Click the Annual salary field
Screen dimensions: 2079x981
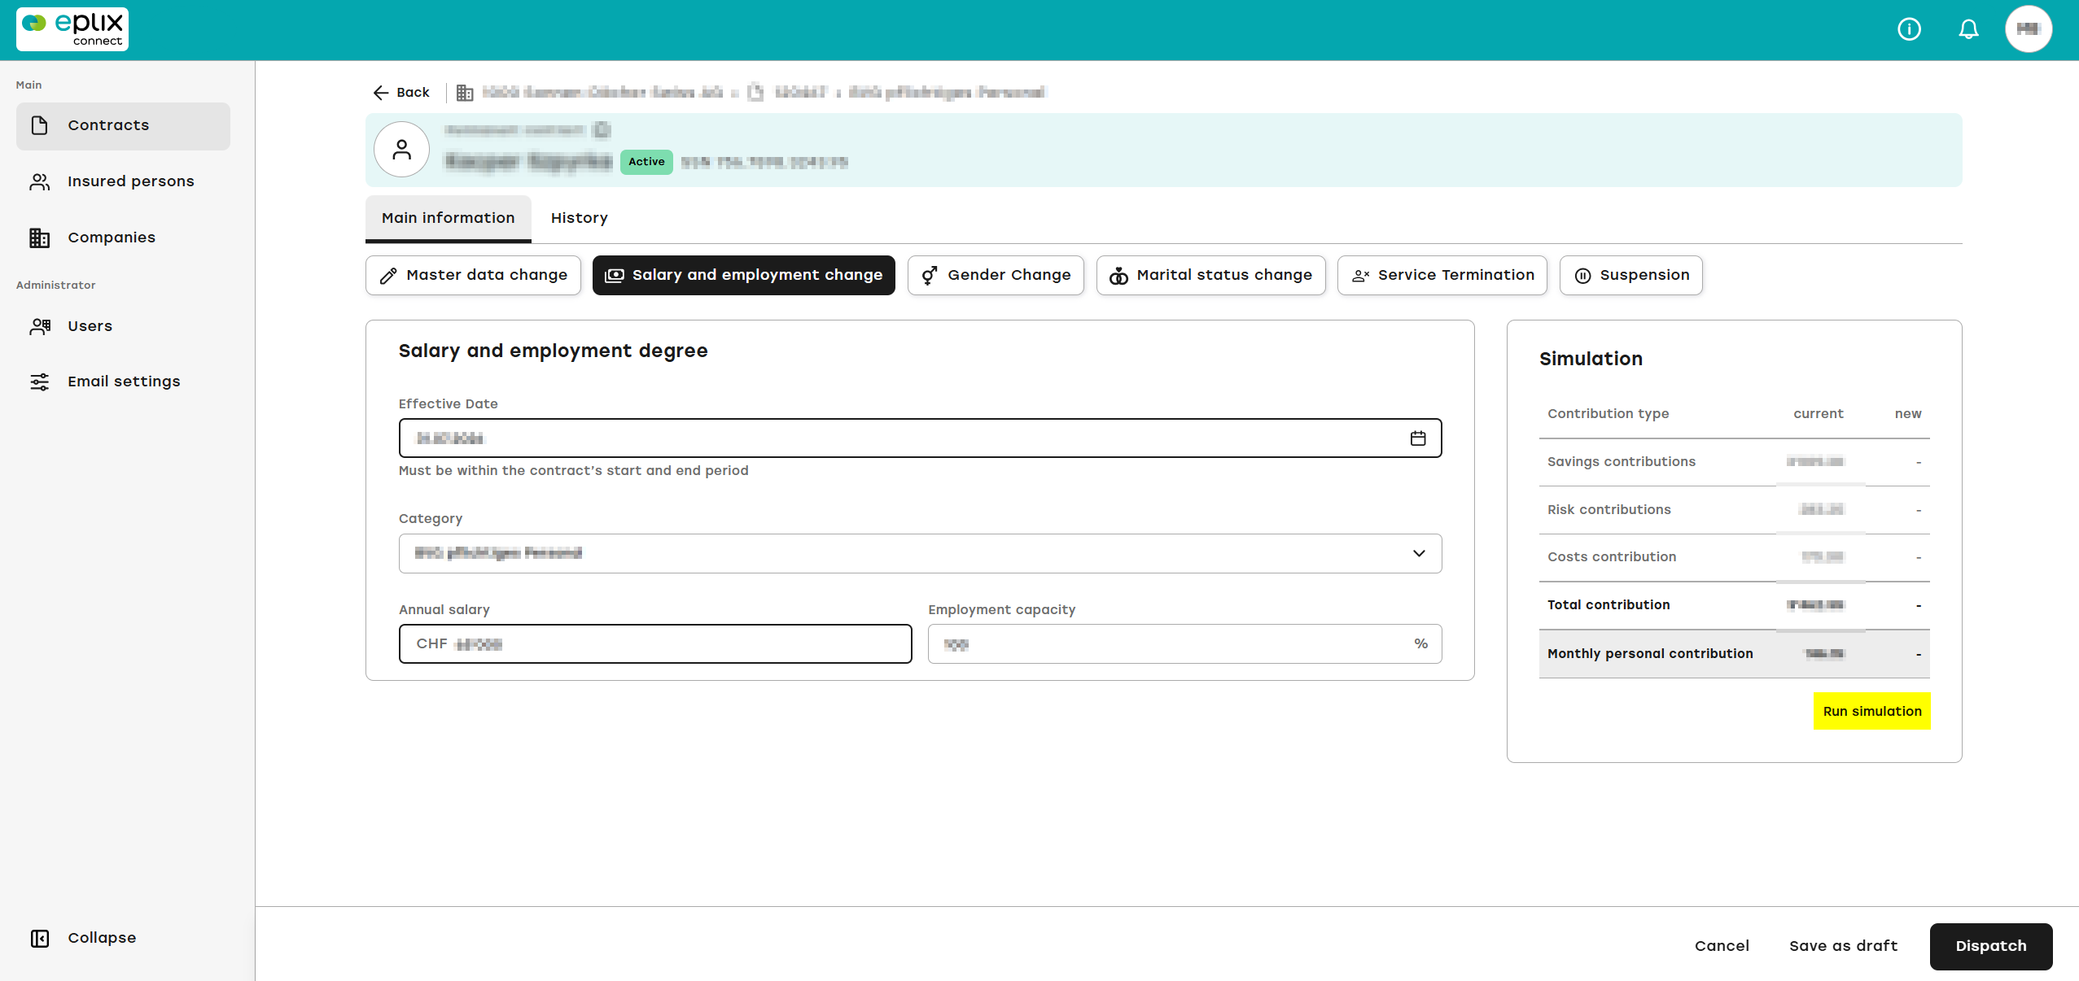pos(655,644)
